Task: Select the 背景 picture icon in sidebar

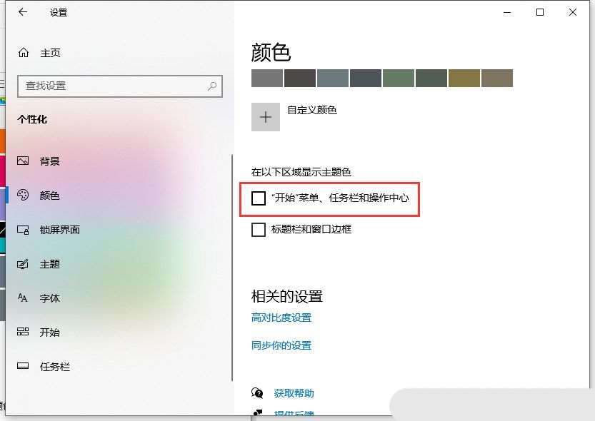Action: click(23, 161)
